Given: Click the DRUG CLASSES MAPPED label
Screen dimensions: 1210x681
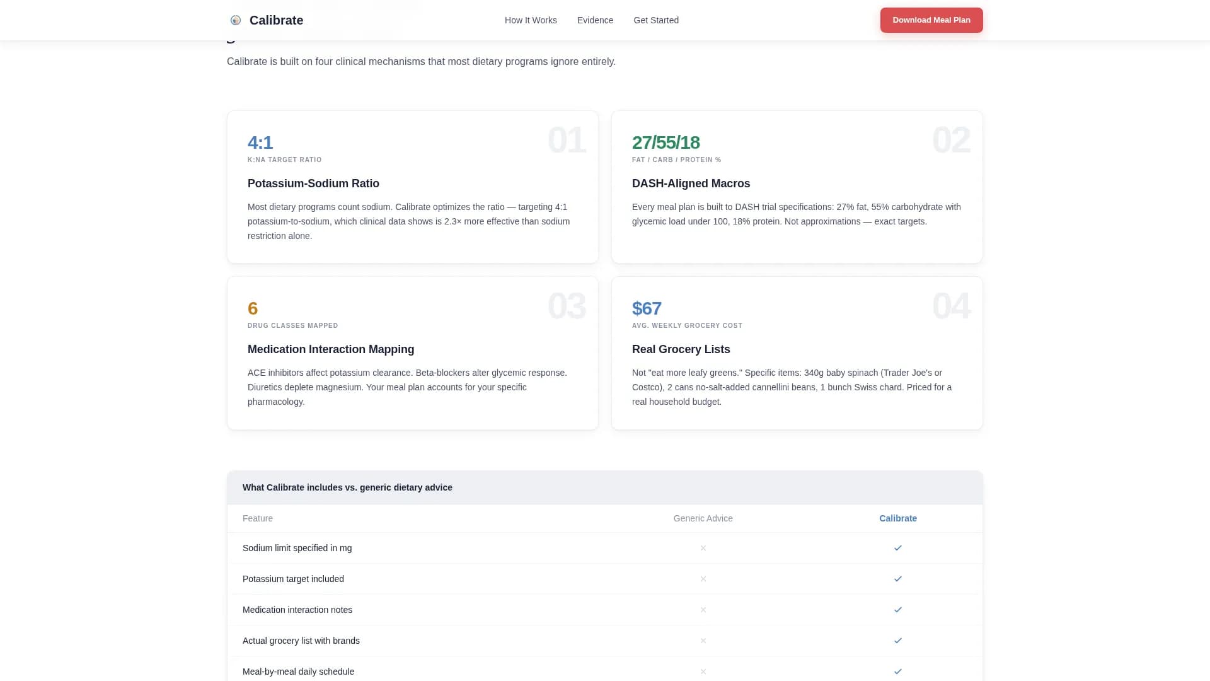Looking at the screenshot, I should tap(293, 326).
